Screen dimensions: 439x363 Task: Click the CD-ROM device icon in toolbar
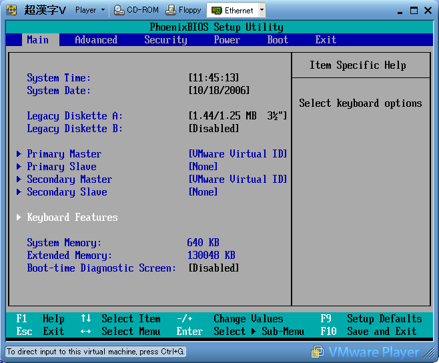click(119, 10)
